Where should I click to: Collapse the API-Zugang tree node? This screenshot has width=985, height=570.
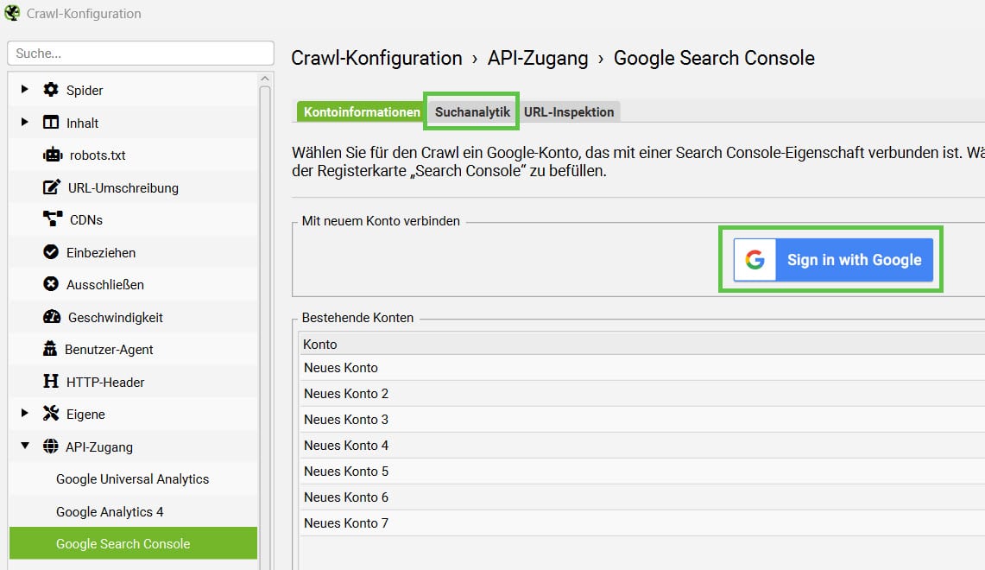coord(25,446)
